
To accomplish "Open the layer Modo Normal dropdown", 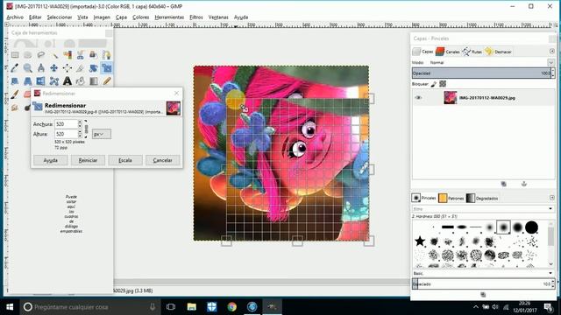I will click(x=483, y=62).
